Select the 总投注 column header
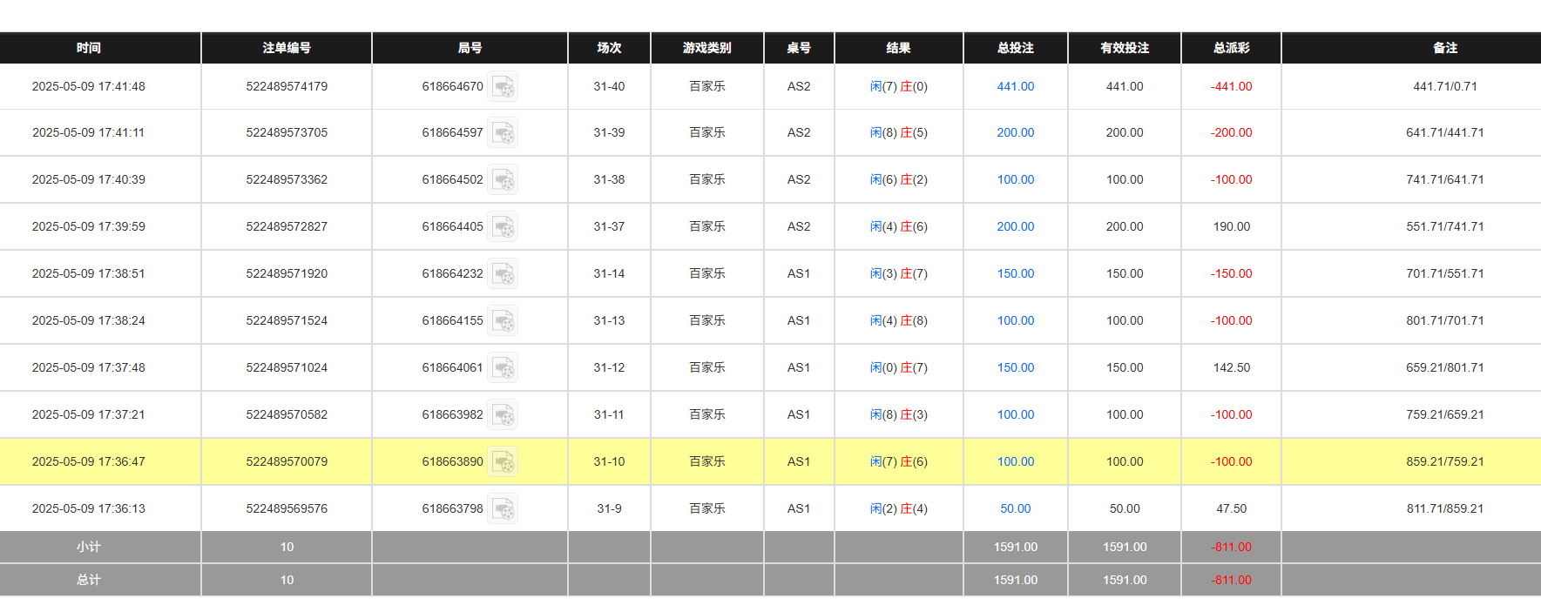The height and width of the screenshot is (612, 1541). (1014, 48)
